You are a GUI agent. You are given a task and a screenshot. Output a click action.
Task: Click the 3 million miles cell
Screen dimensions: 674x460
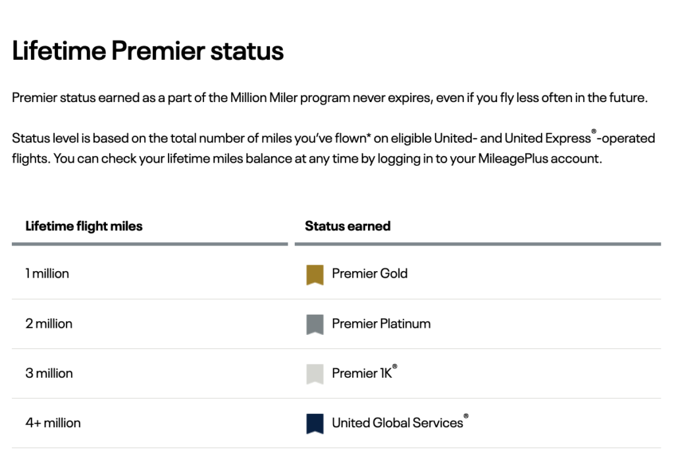coord(49,373)
